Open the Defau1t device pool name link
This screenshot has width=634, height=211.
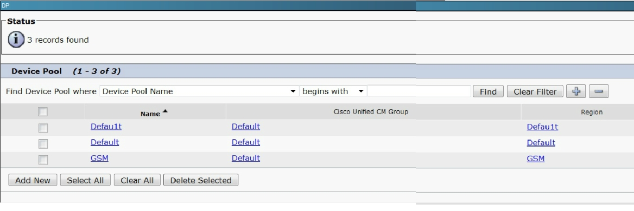106,127
